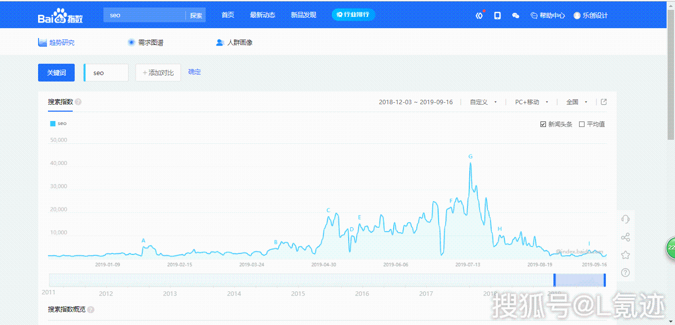Expand the PC+移动 device dropdown

pos(529,102)
